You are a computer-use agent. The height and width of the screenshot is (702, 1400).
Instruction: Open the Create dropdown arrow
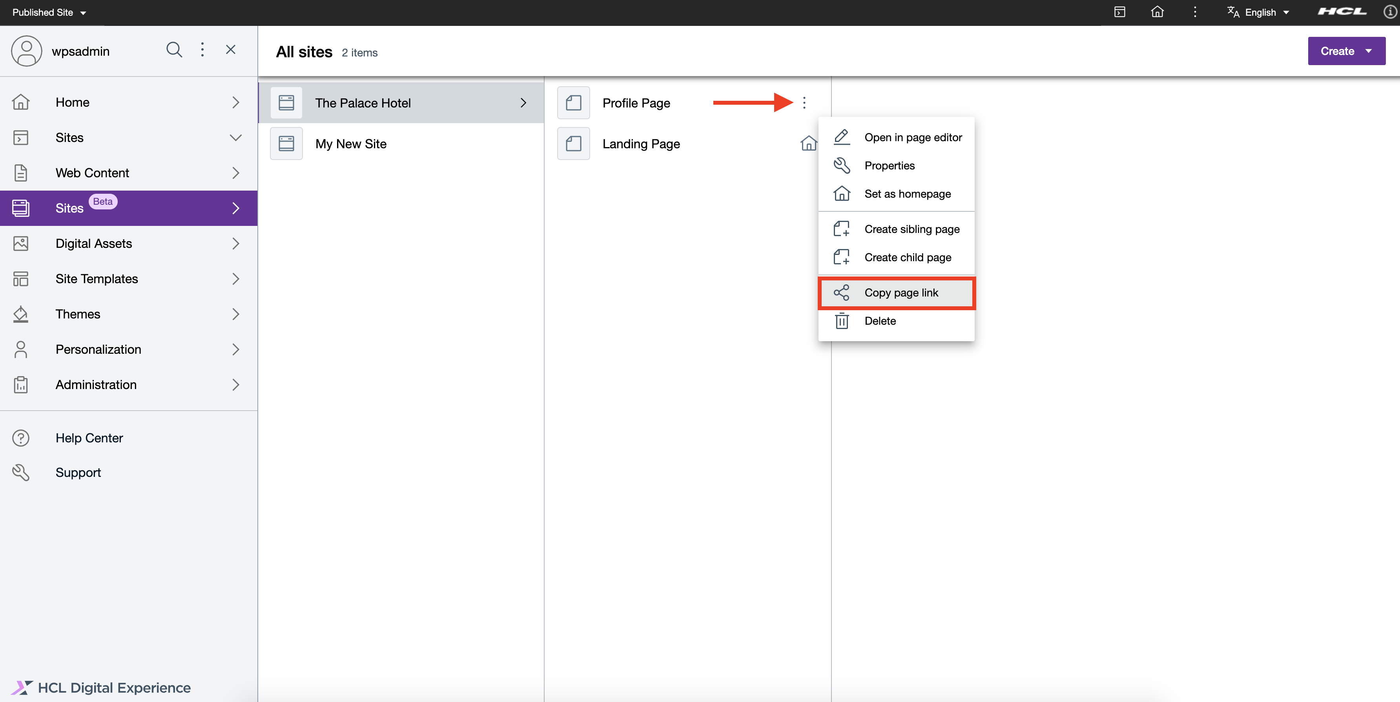(1369, 51)
